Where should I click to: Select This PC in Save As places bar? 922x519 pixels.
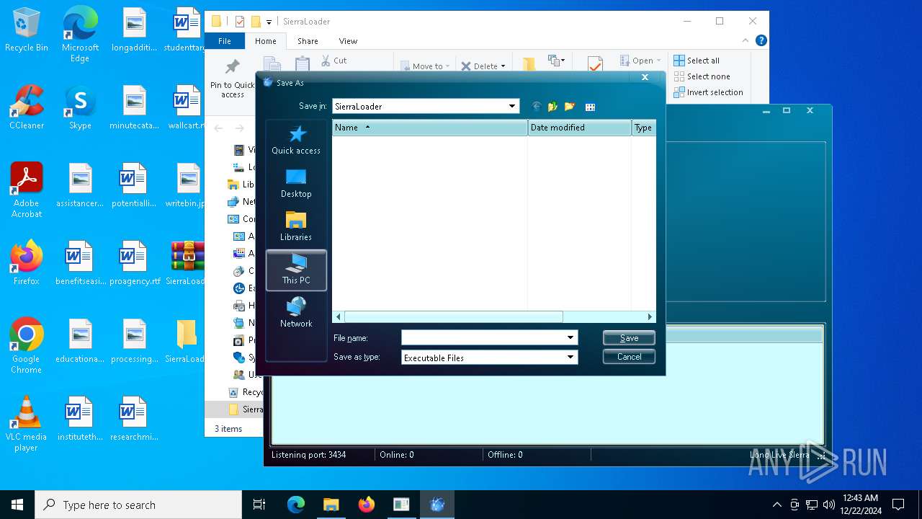[296, 270]
